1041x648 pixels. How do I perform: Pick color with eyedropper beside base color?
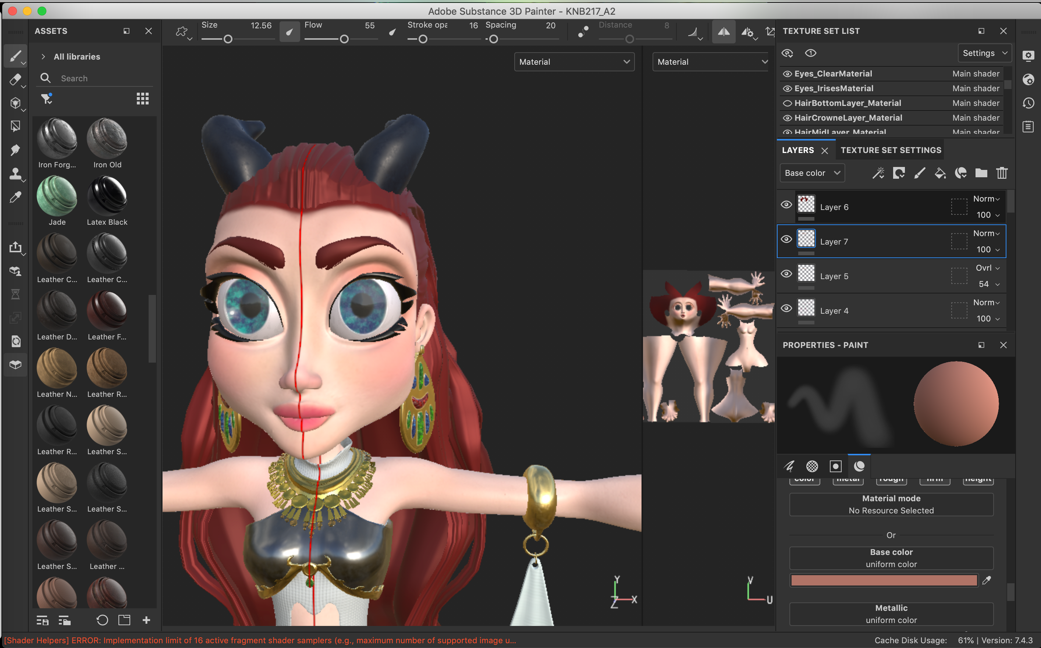[x=987, y=580]
